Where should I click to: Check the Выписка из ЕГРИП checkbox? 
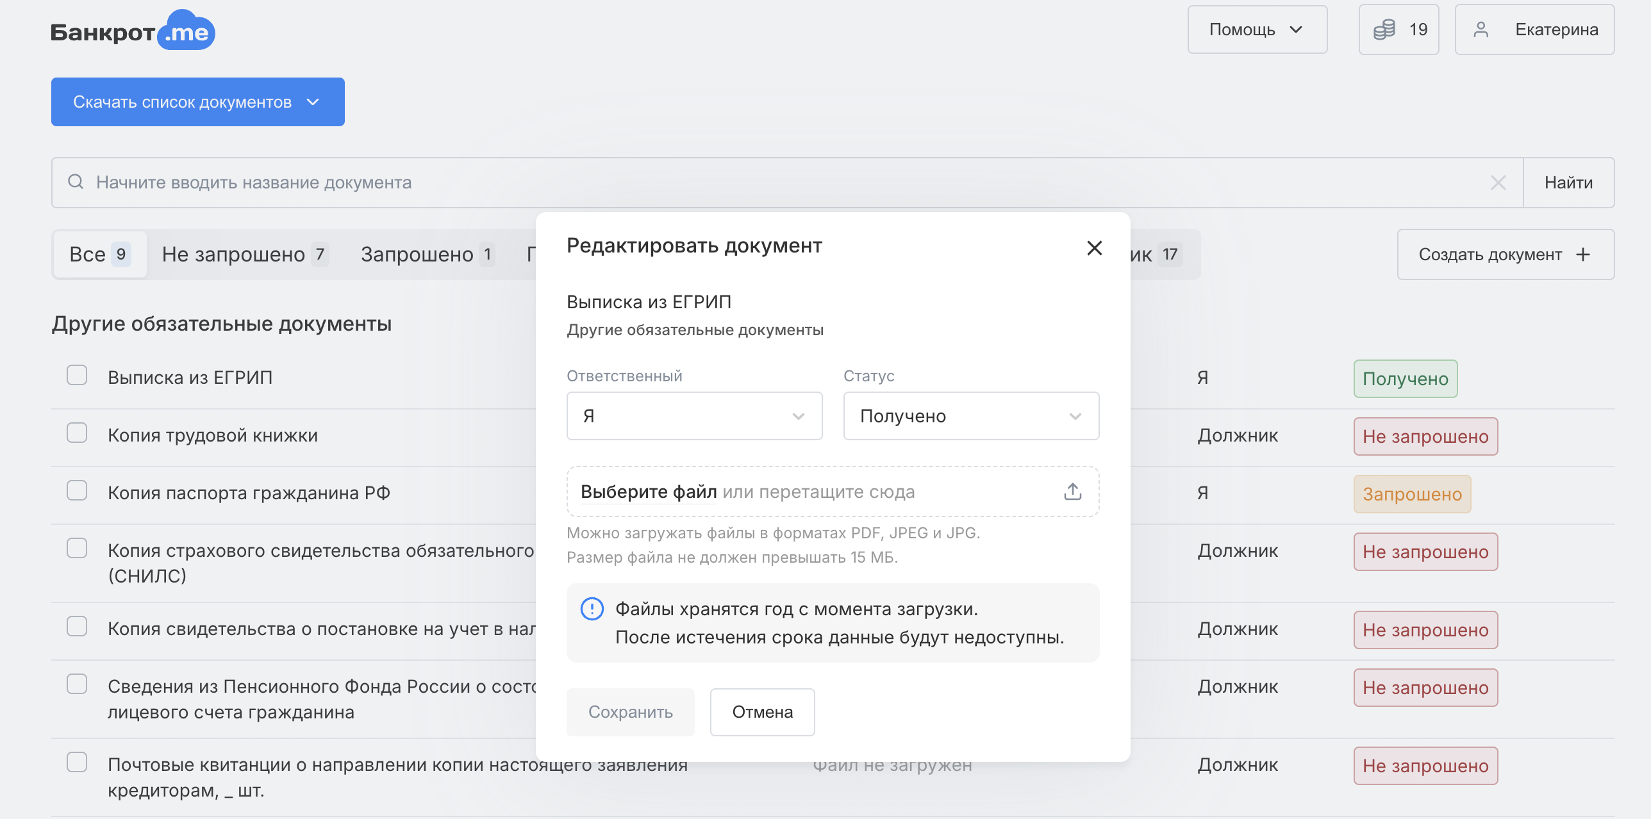click(77, 375)
